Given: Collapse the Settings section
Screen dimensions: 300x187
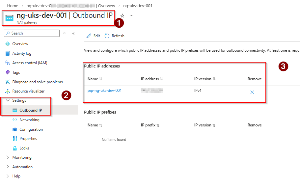Looking at the screenshot, I should coord(8,100).
